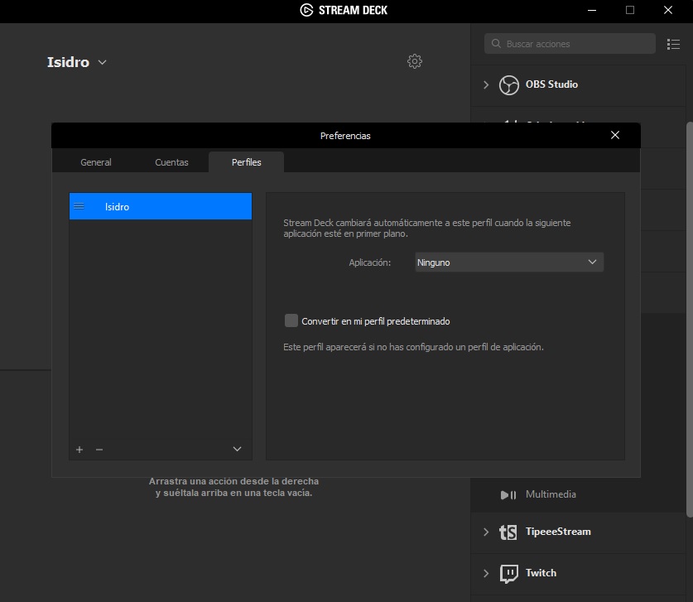Switch to the Cuentas tab
Image resolution: width=693 pixels, height=602 pixels.
click(171, 162)
